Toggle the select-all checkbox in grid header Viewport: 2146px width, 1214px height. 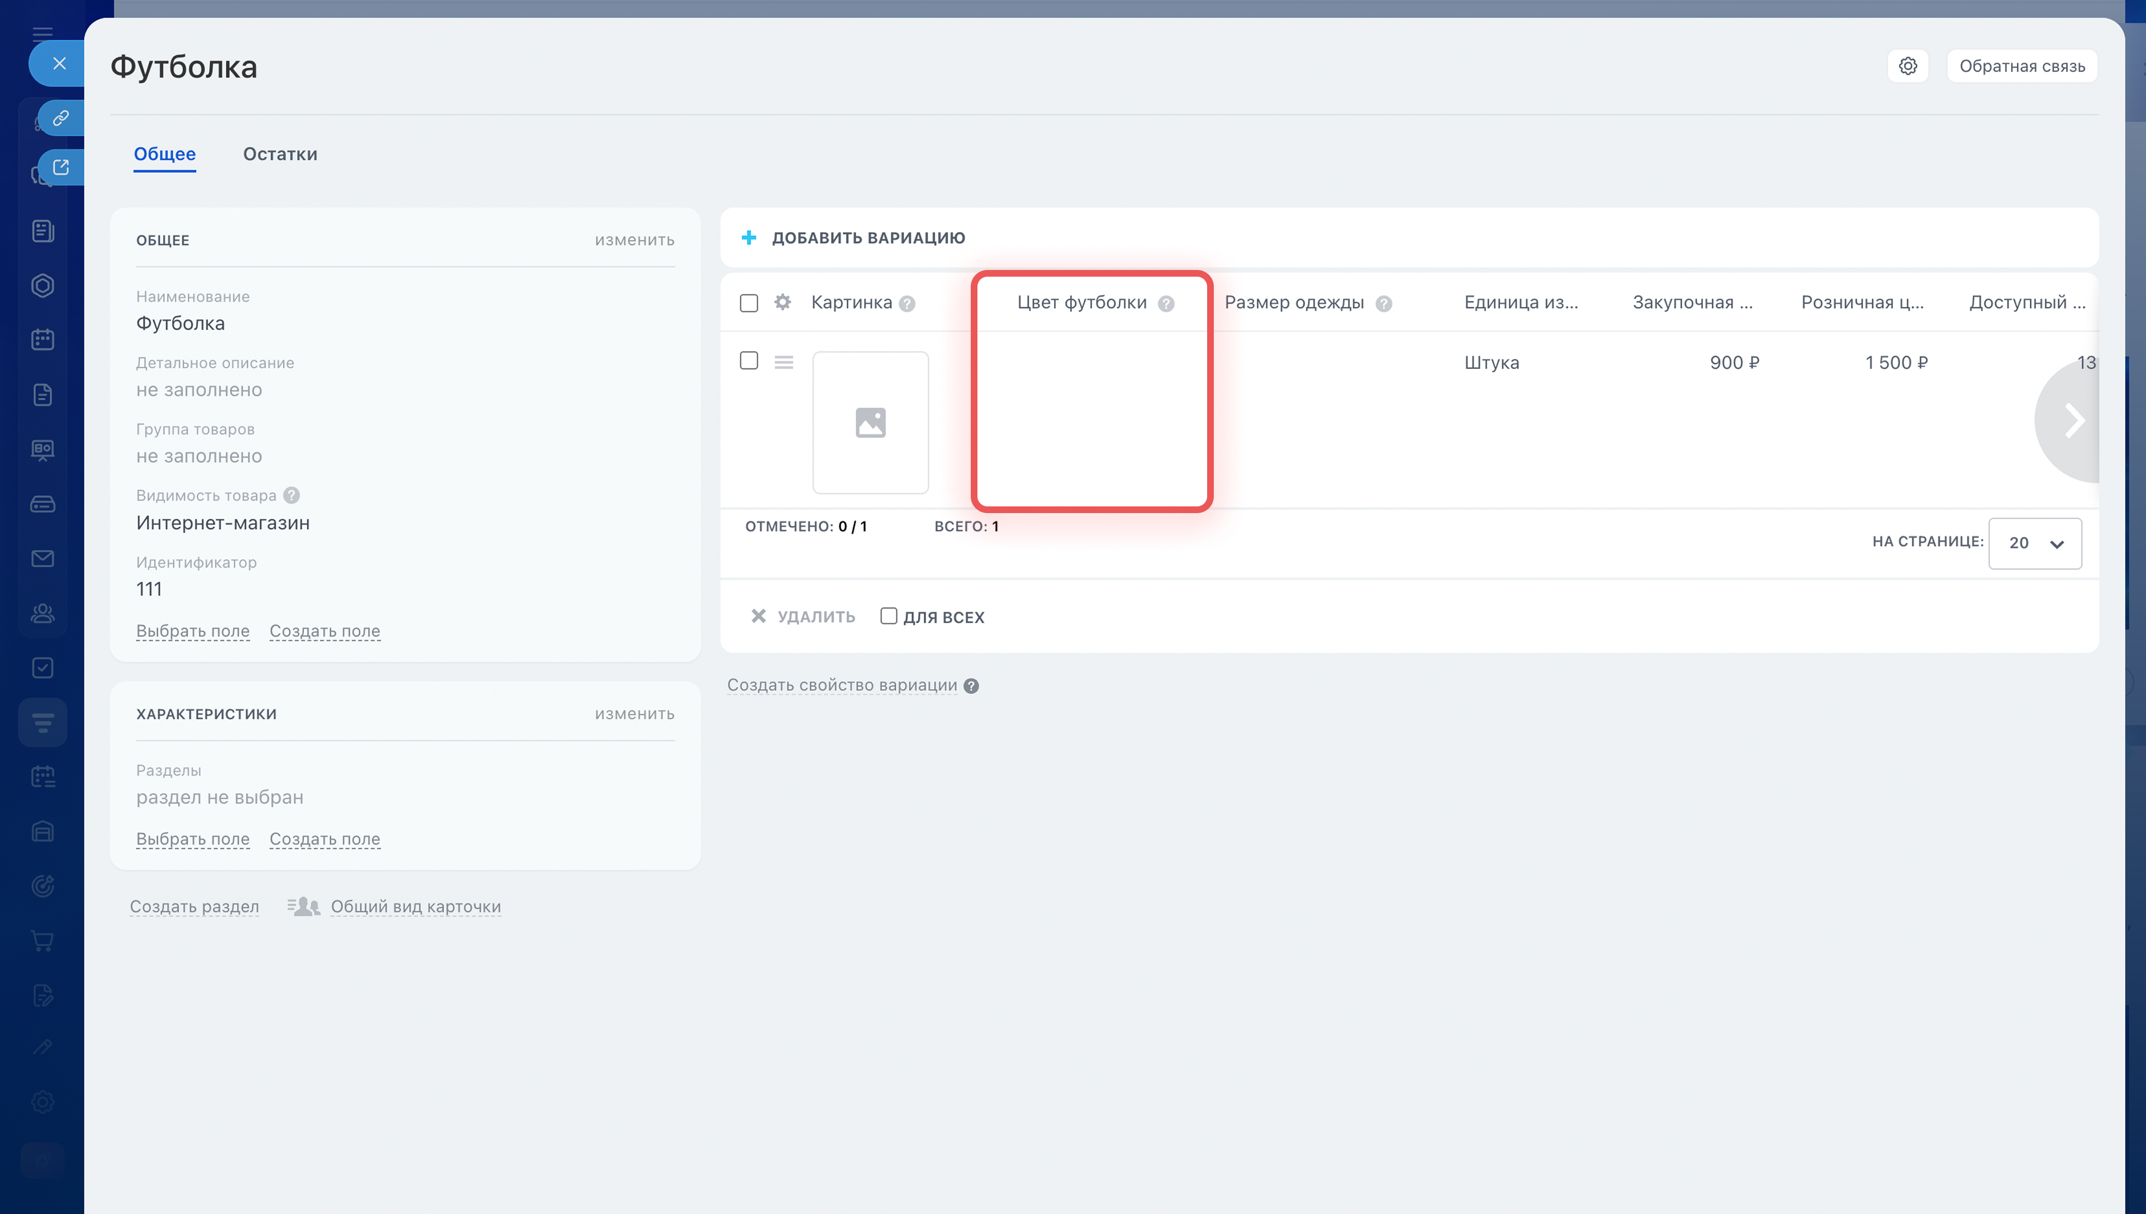[748, 303]
